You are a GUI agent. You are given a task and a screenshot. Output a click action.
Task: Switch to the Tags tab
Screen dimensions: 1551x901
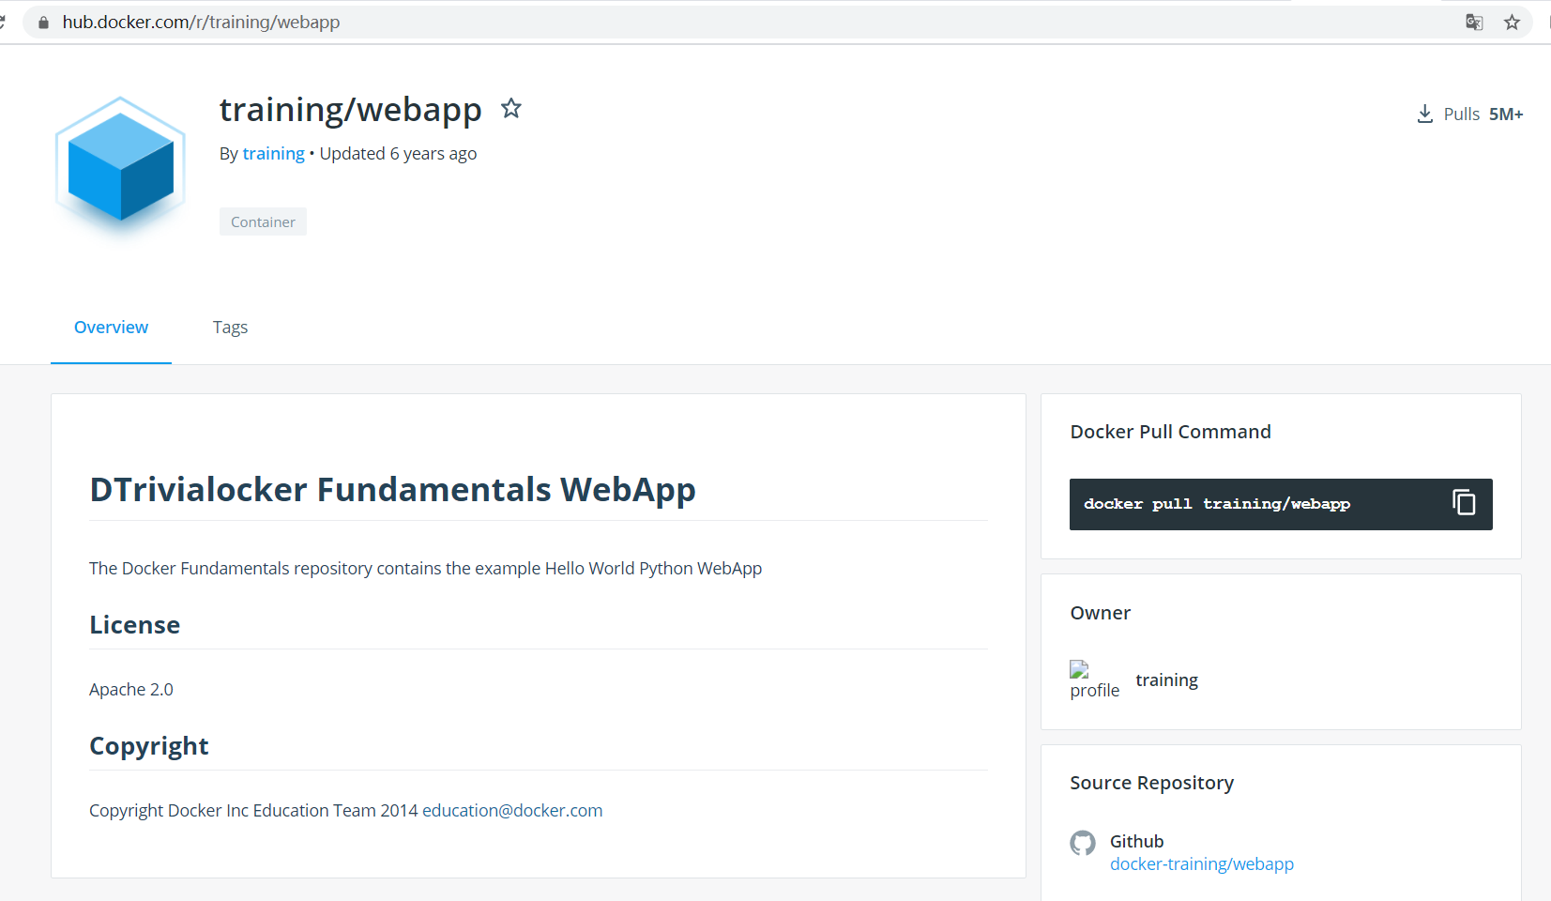click(230, 327)
